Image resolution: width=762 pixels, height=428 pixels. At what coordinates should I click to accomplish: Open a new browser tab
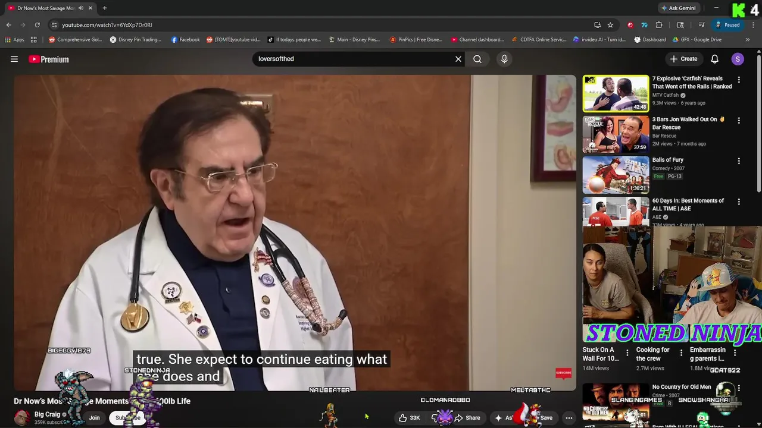tap(105, 8)
